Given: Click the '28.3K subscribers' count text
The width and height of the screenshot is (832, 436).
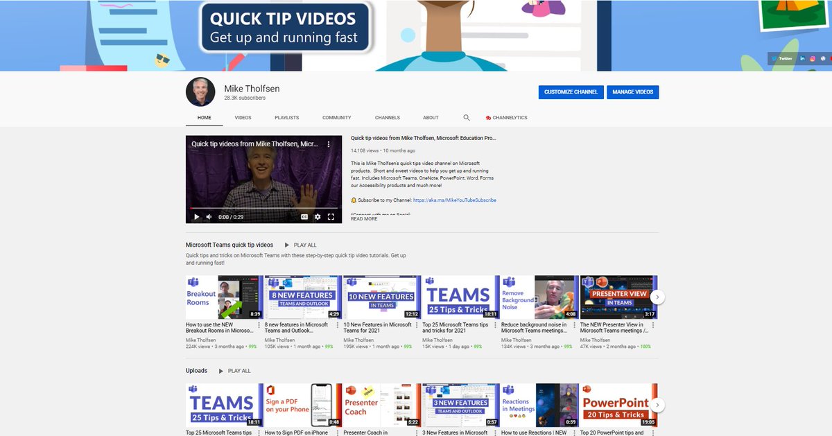Looking at the screenshot, I should [245, 98].
